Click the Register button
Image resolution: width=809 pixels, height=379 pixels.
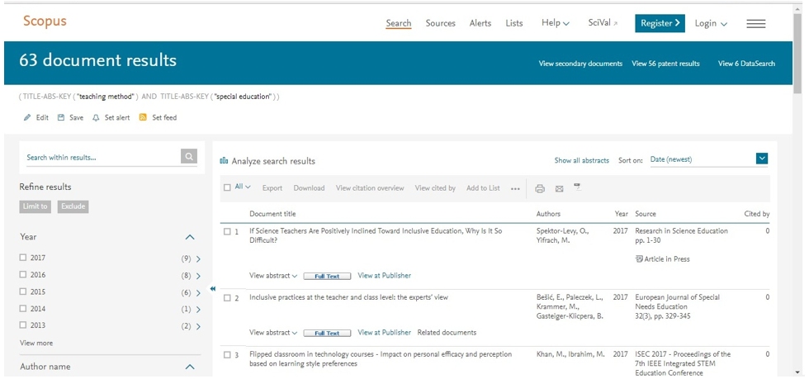coord(660,23)
